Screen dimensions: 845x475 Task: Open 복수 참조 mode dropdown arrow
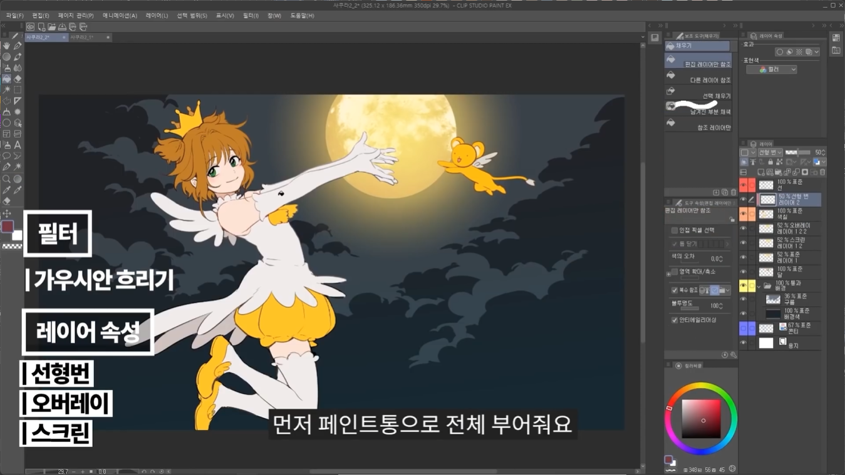coord(728,290)
